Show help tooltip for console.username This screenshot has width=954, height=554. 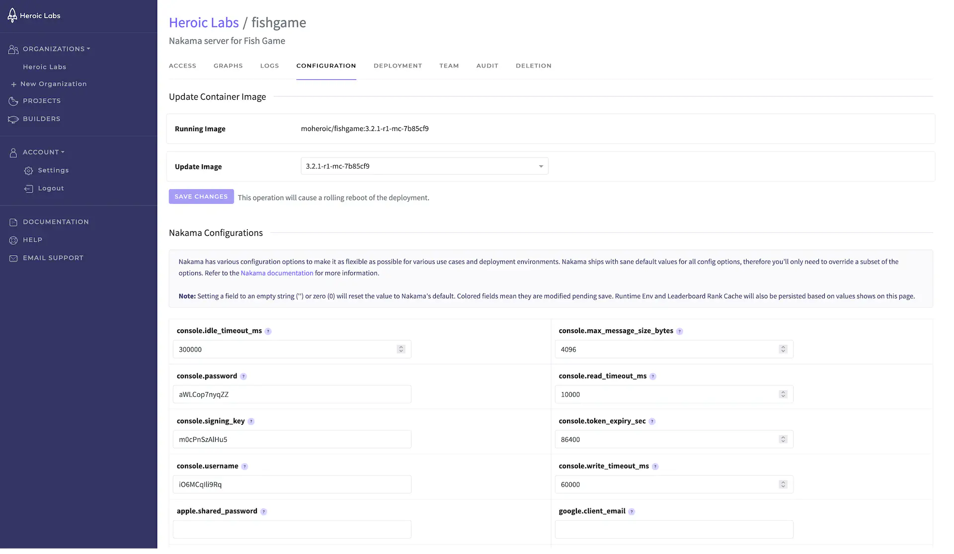[244, 467]
